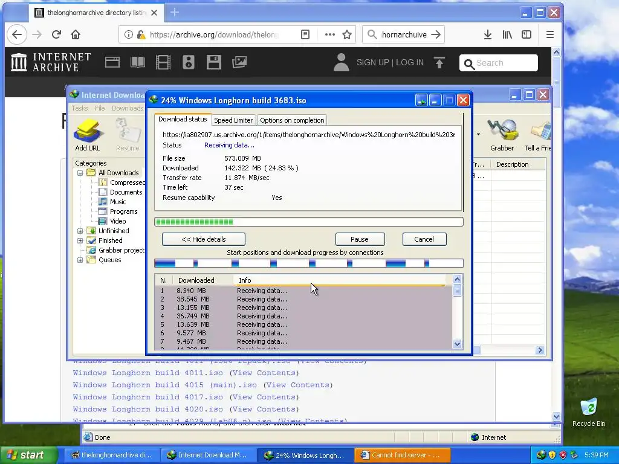Select the Download status tab
This screenshot has width=619, height=464.
pyautogui.click(x=183, y=119)
